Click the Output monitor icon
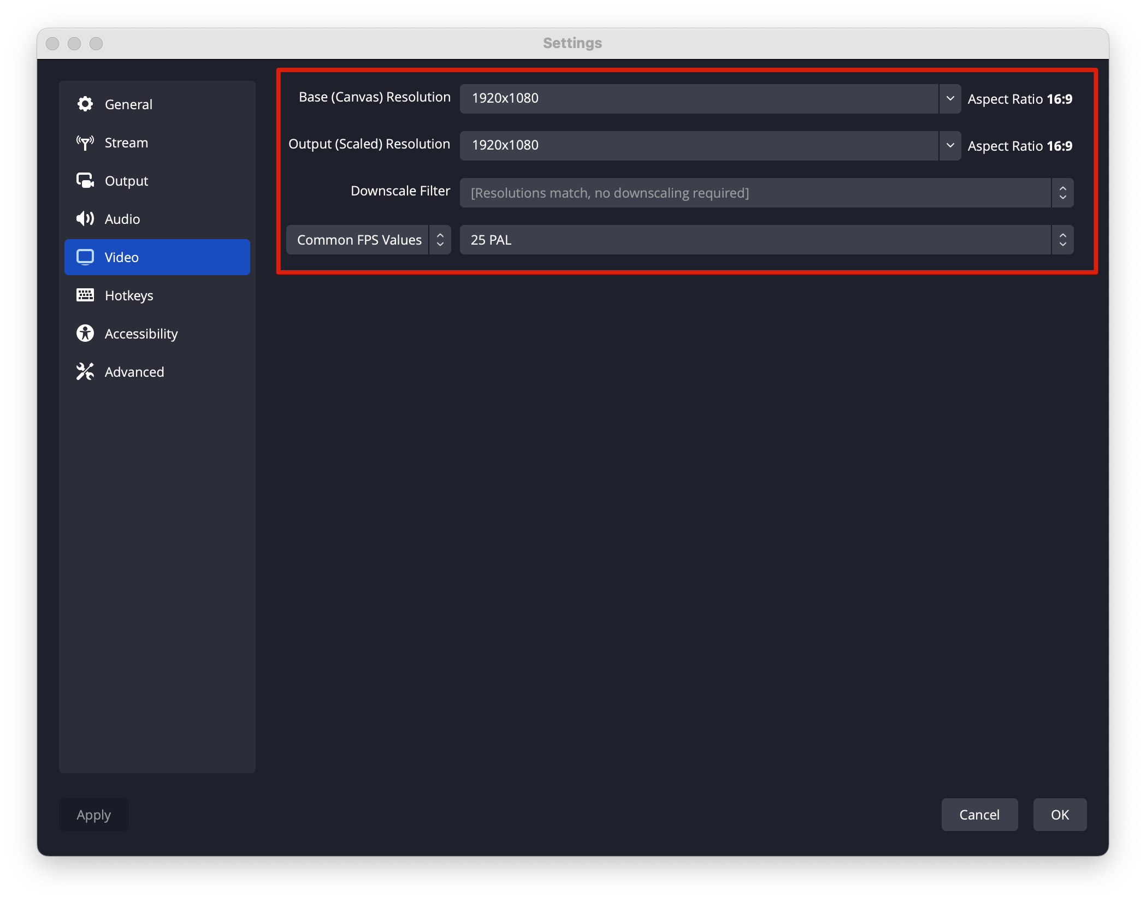The height and width of the screenshot is (902, 1146). (85, 181)
